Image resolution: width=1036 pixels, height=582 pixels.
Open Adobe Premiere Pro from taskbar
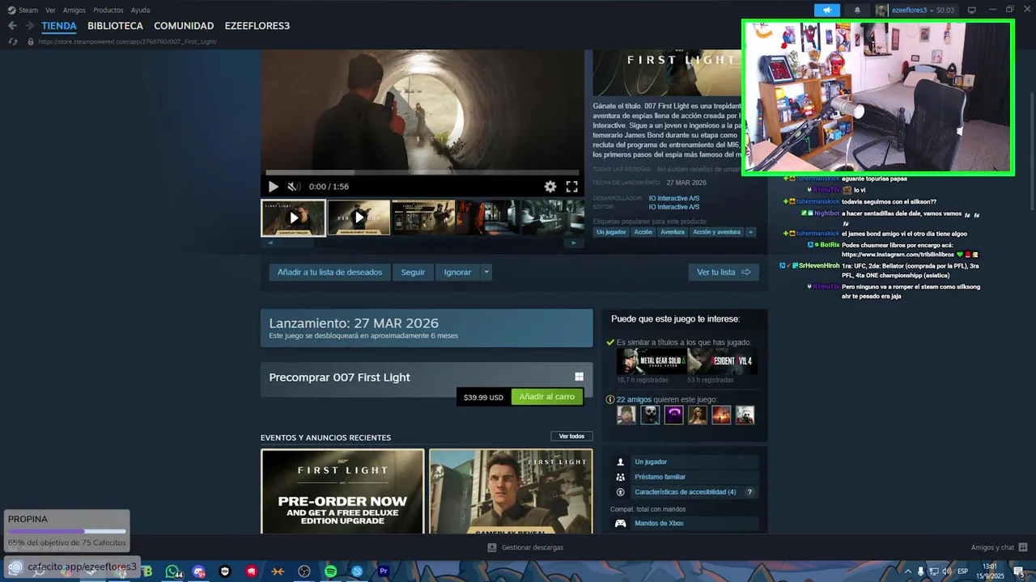384,571
